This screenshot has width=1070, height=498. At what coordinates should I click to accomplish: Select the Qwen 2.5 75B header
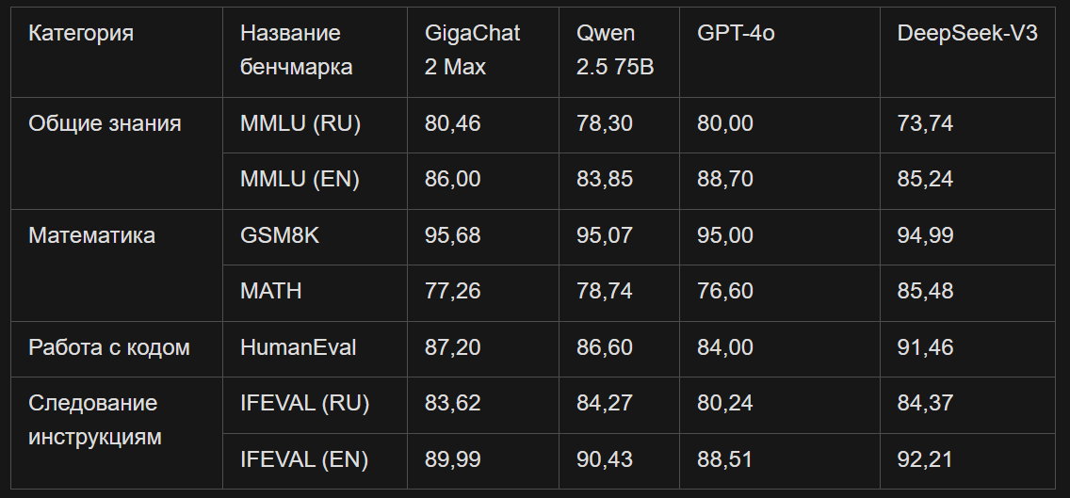(619, 52)
